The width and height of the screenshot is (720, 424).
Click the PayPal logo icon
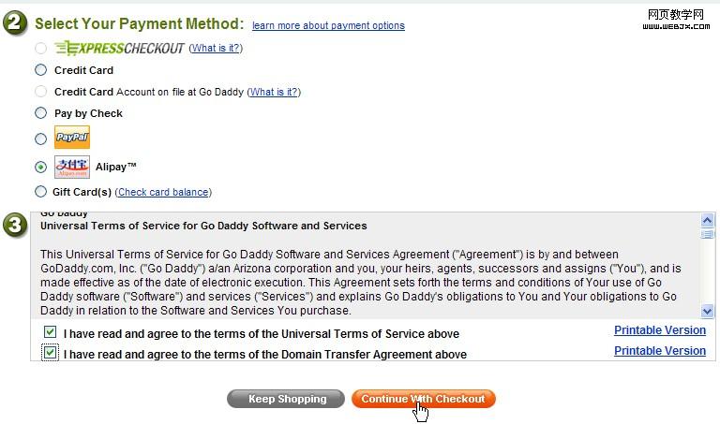click(72, 138)
